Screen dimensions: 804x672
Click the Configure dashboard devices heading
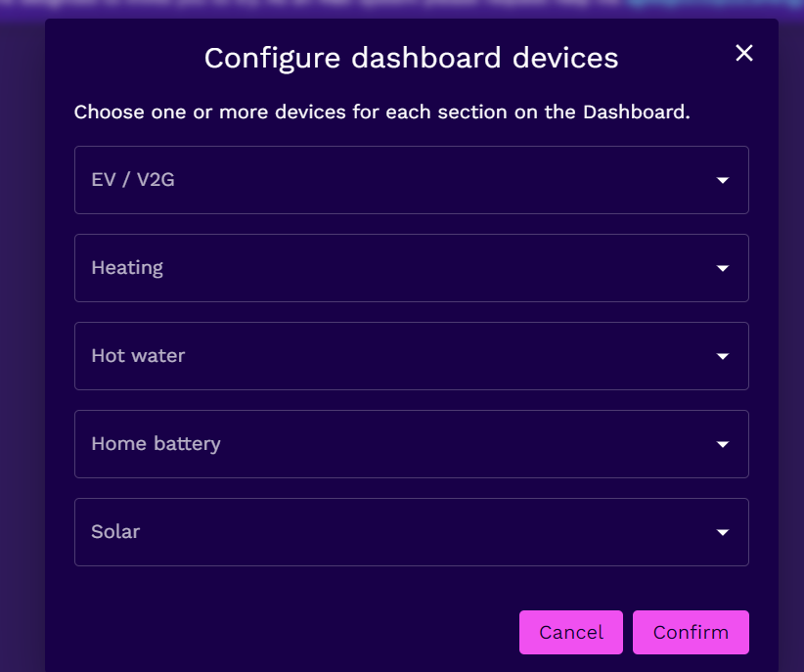(411, 58)
